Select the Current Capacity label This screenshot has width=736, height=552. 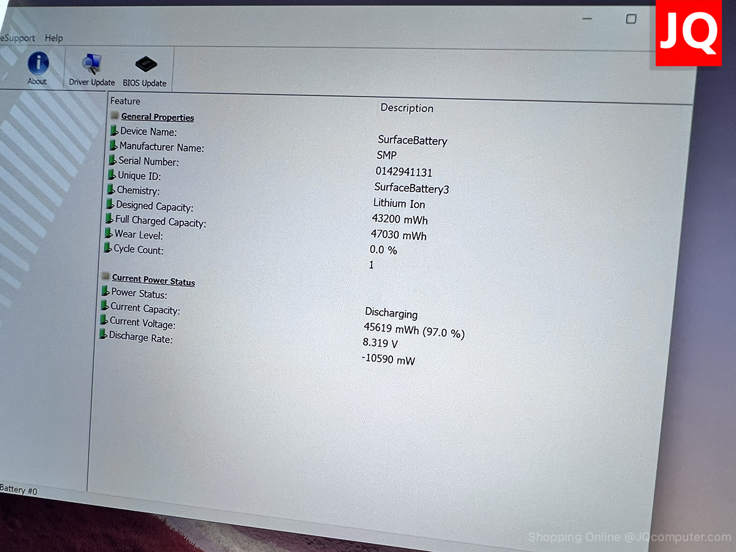coord(145,309)
